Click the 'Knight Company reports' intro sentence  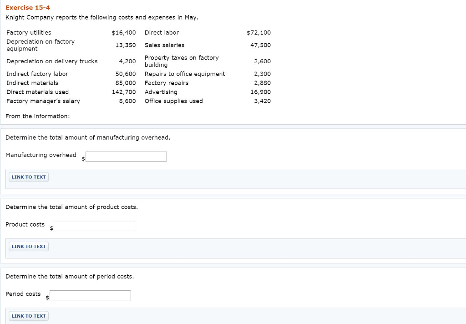(102, 18)
